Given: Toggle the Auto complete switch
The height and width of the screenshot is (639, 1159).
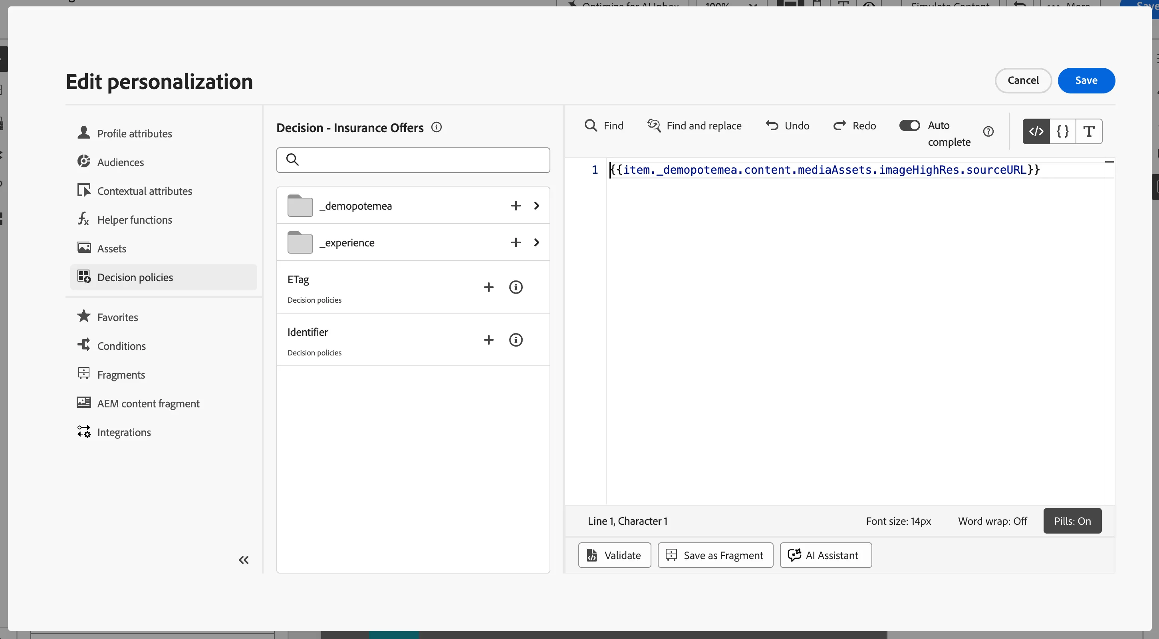Looking at the screenshot, I should [x=909, y=125].
